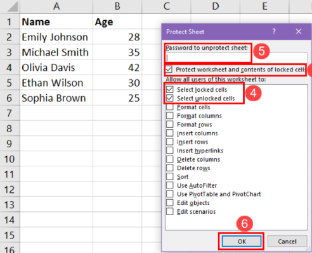Viewport: 312px width, 253px height.
Task: Select row 4 header
Action: click(10, 68)
